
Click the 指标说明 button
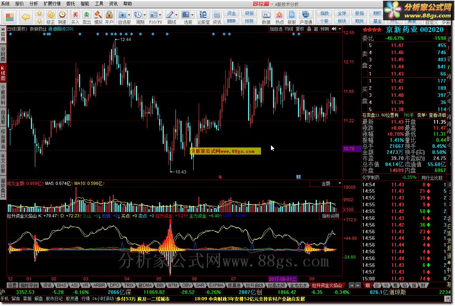[331, 216]
